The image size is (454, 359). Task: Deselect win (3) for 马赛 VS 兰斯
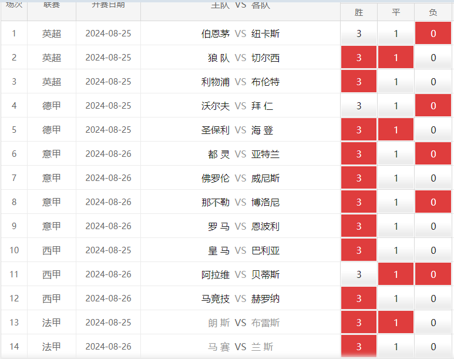[x=359, y=346]
